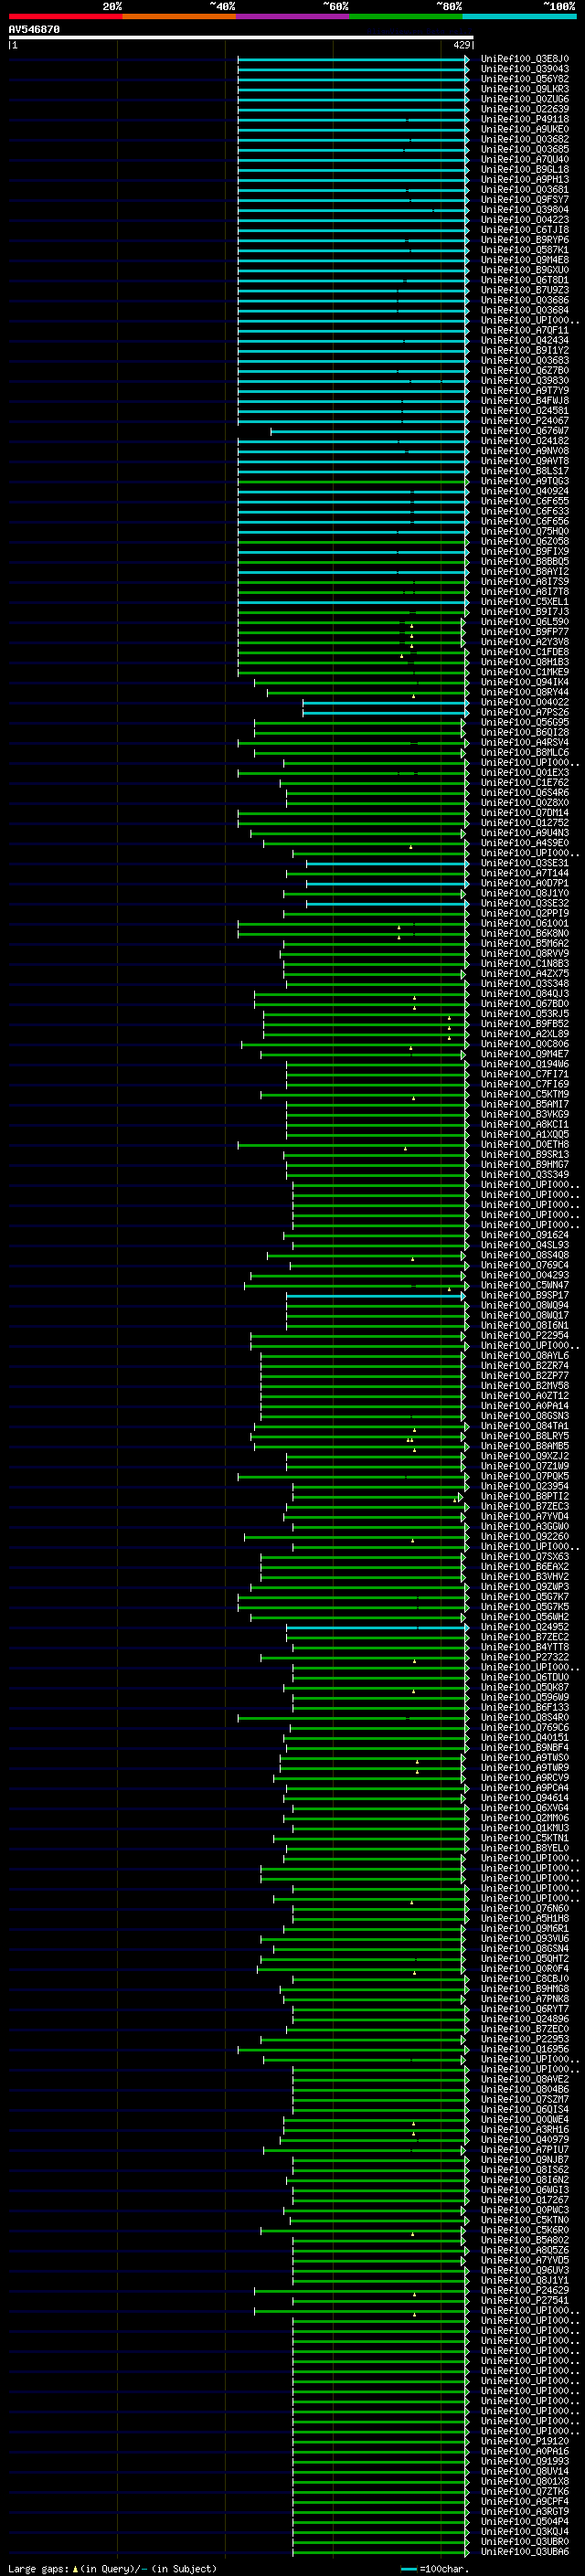Select hit UniRef100_Q3E8J0
This screenshot has width=585, height=2576.
(x=524, y=59)
